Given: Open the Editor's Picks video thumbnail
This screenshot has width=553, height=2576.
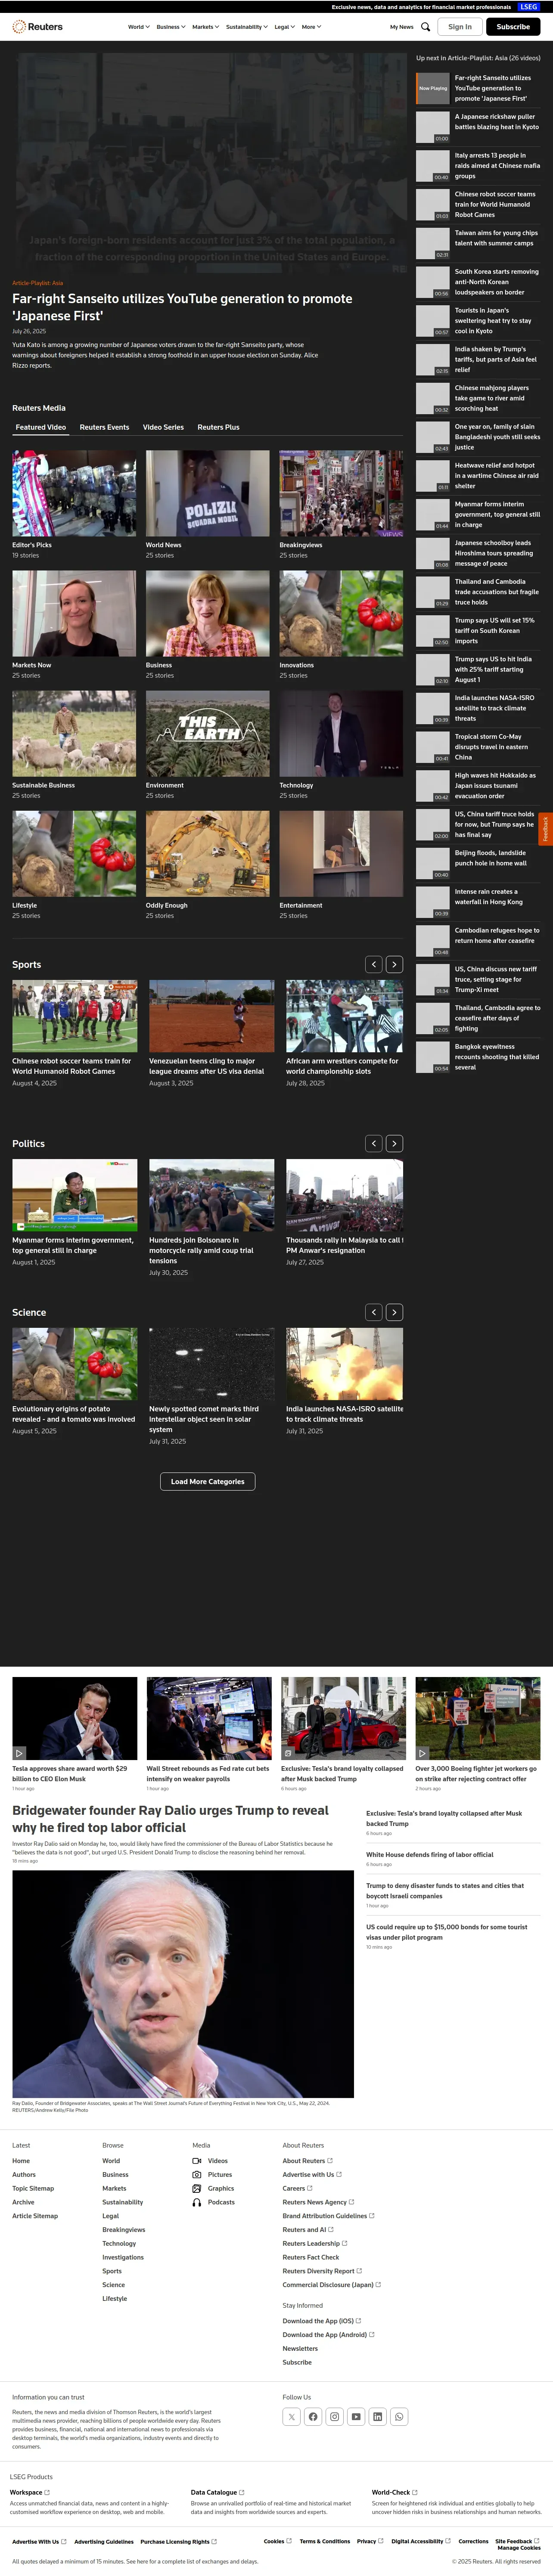Looking at the screenshot, I should coord(74,493).
